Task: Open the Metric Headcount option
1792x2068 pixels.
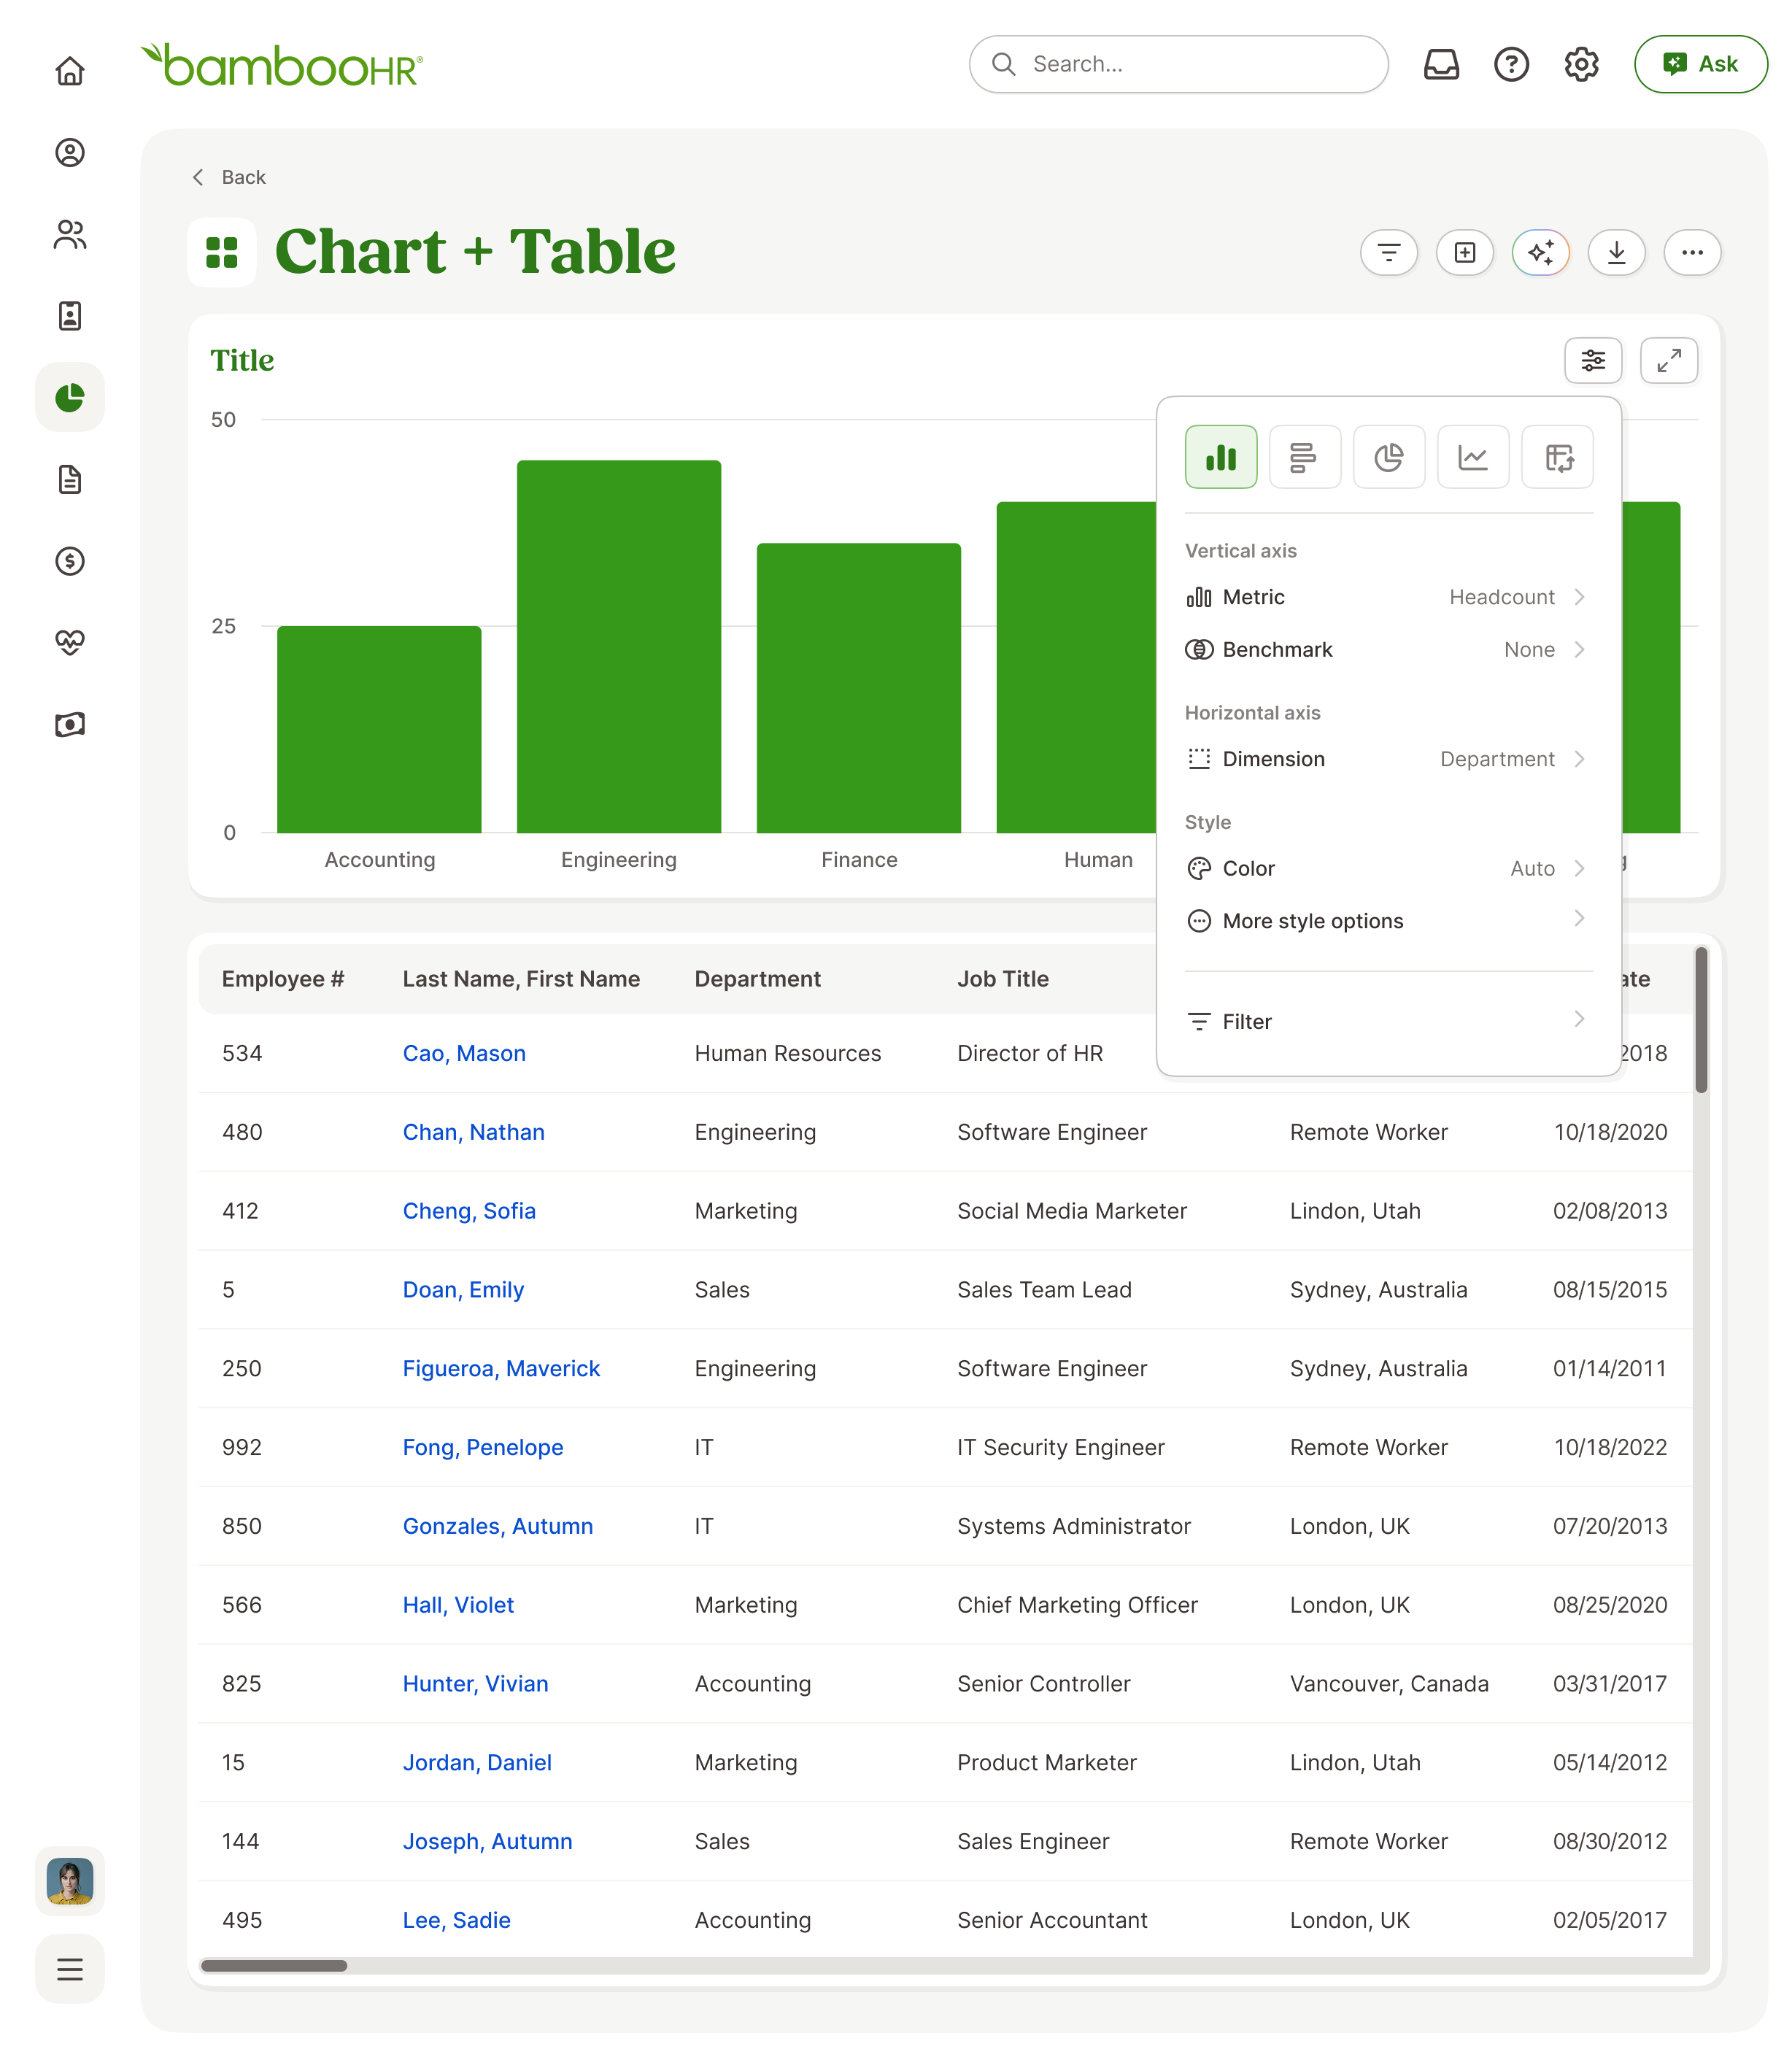Action: (x=1388, y=597)
